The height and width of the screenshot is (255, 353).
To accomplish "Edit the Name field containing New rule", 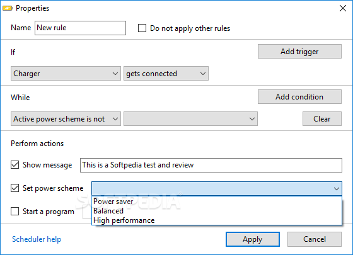I will (80, 28).
